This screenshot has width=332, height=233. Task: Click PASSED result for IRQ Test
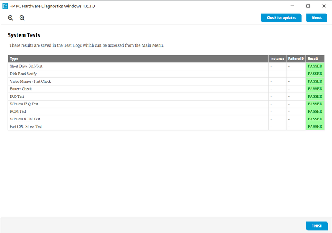point(315,96)
